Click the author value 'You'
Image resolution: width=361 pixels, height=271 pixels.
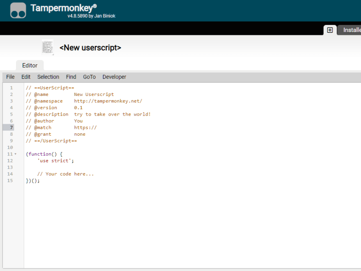(x=78, y=121)
